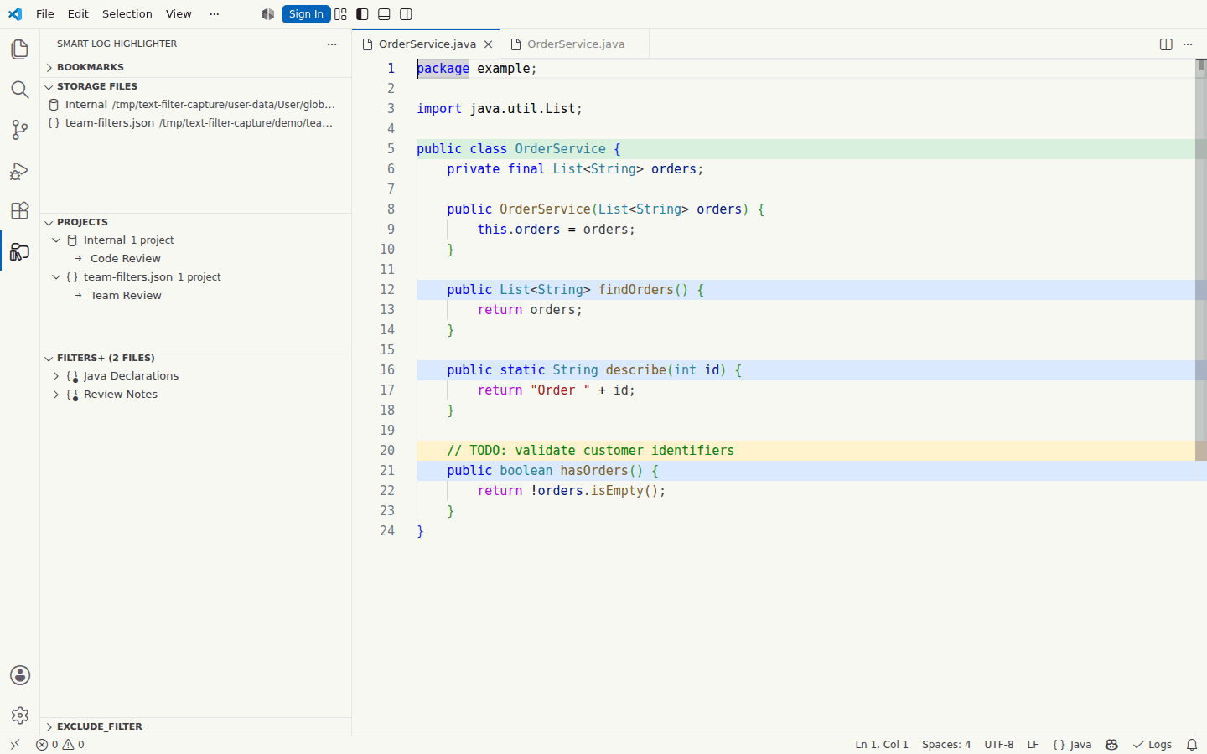The image size is (1207, 754).
Task: Click the remote window icon in status bar
Action: tap(15, 745)
